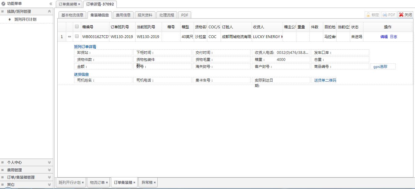Select 班列开行计划 in the sidebar tree
Viewport: 415px width, 189px height.
25,19
